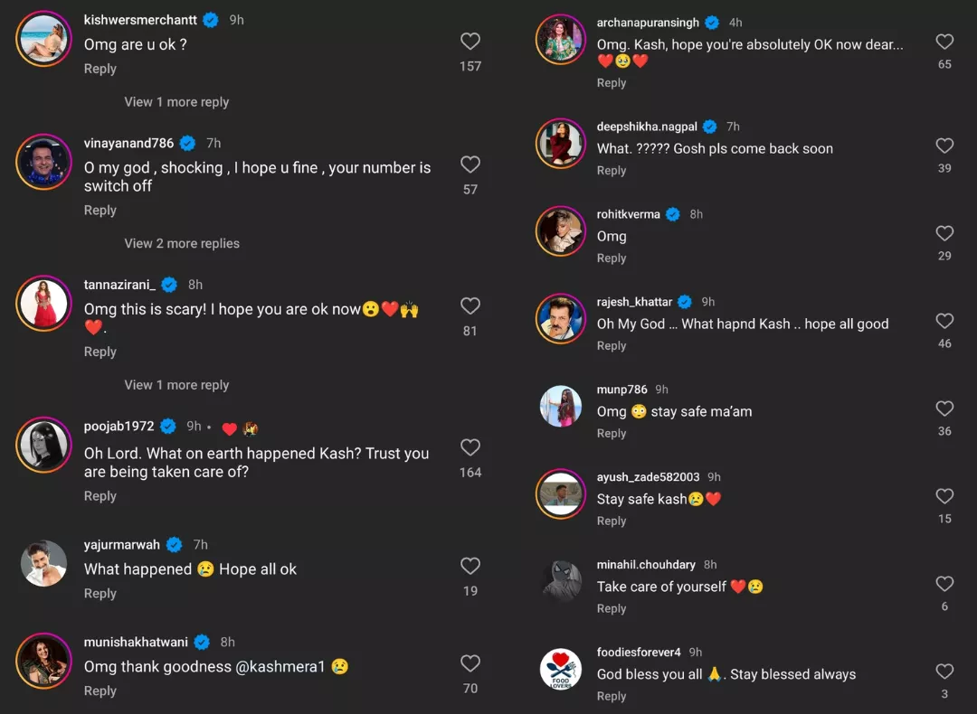Like rajesh_khattar's comment

944,321
